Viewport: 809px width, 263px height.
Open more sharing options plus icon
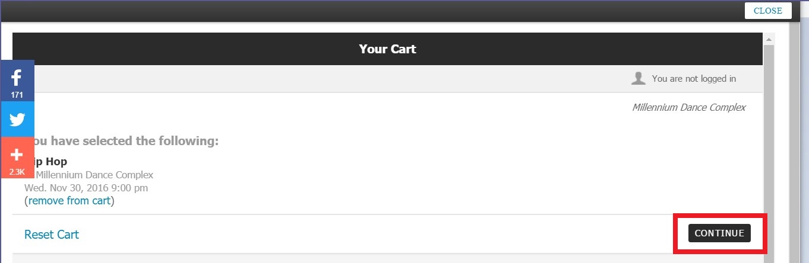[x=17, y=155]
